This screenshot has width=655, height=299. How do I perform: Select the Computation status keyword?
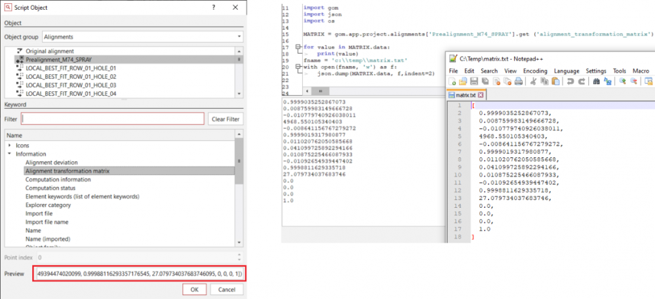(x=52, y=188)
